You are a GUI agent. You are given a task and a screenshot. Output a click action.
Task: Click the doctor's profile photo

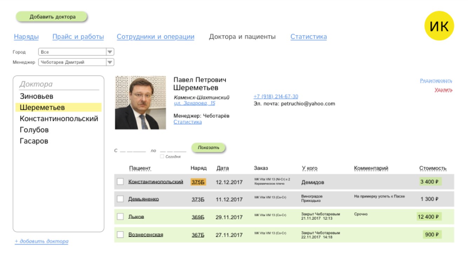click(140, 103)
